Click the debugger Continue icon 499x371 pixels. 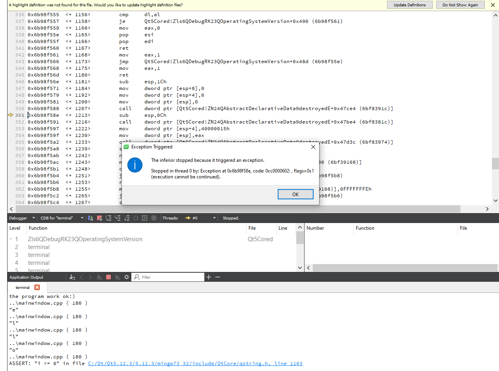coord(91,218)
